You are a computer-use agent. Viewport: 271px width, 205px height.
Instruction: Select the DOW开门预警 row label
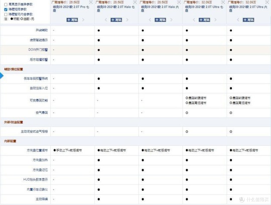click(x=38, y=50)
